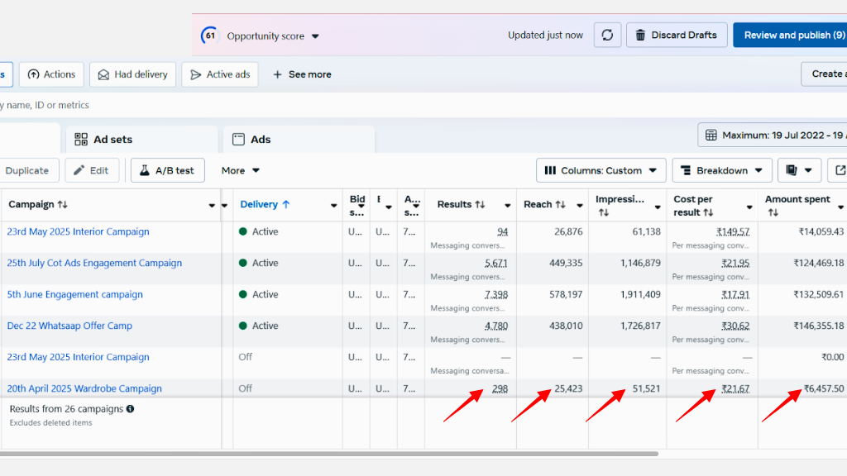Click reach value 449,335
This screenshot has width=847, height=476.
click(566, 264)
